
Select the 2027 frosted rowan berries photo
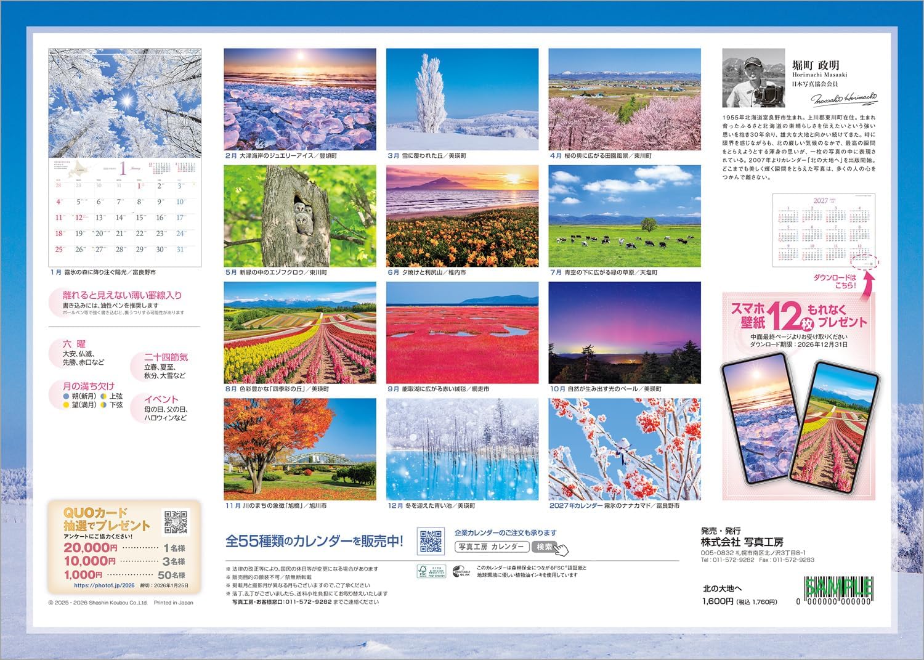click(625, 449)
